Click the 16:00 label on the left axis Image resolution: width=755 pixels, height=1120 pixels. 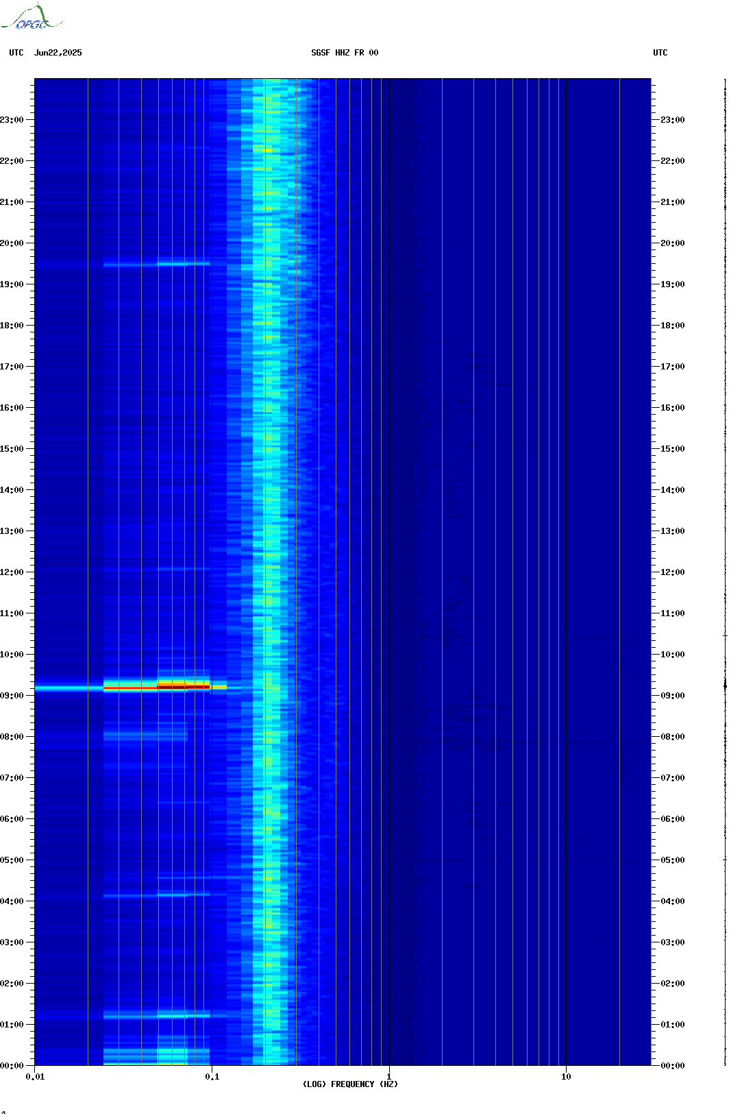point(12,408)
